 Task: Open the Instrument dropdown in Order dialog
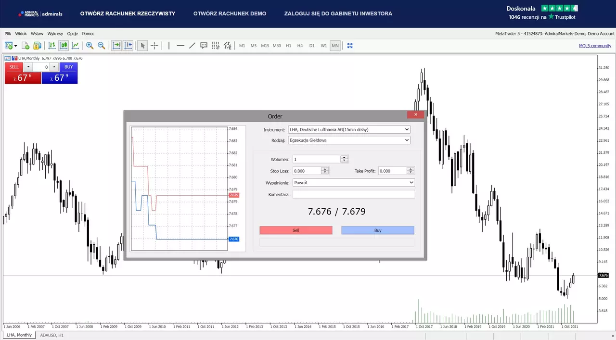coord(349,129)
